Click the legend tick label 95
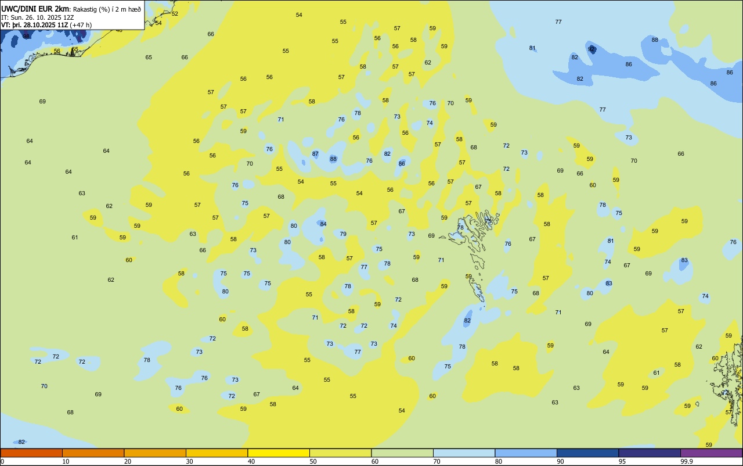This screenshot has width=743, height=466. pyautogui.click(x=622, y=462)
